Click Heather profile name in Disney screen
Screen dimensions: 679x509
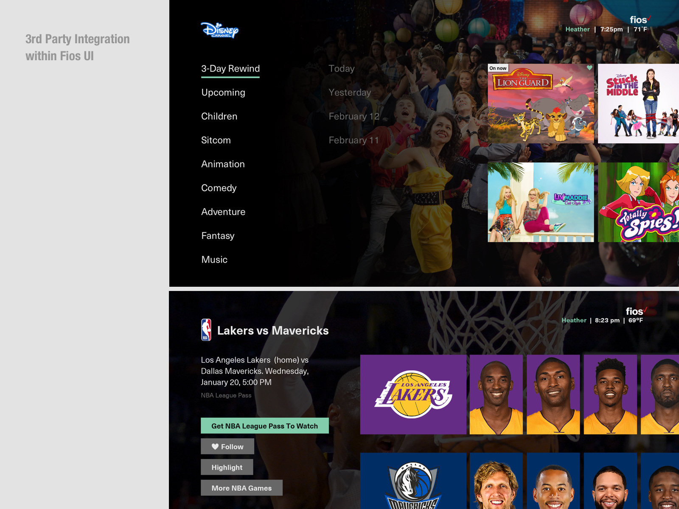578,29
